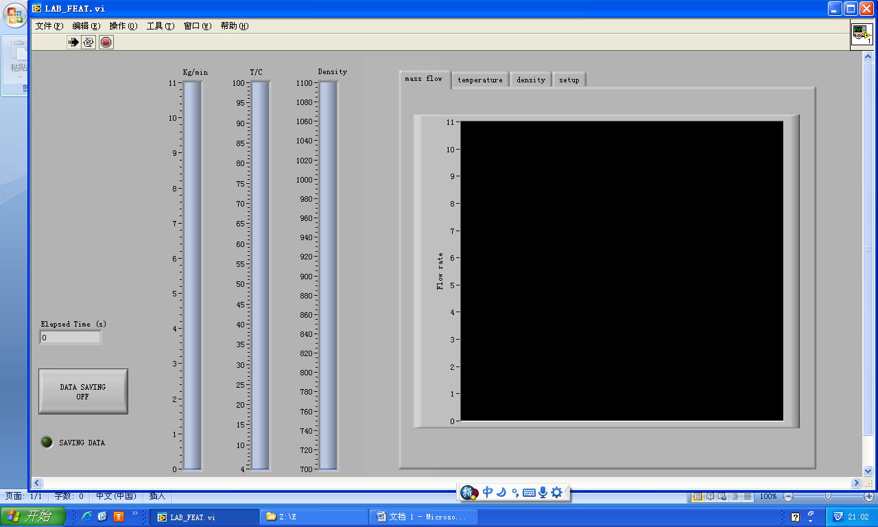The width and height of the screenshot is (878, 527).
Task: Click Z:\E folder taskbar button
Action: tap(314, 517)
